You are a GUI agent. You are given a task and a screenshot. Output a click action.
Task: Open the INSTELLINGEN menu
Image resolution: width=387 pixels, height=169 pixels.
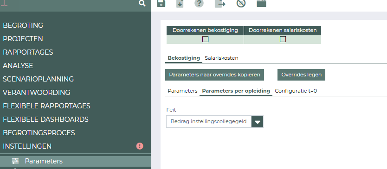click(27, 146)
